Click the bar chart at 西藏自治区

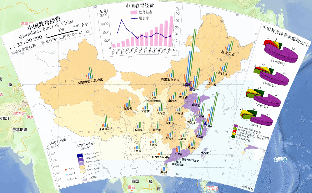point(105,124)
